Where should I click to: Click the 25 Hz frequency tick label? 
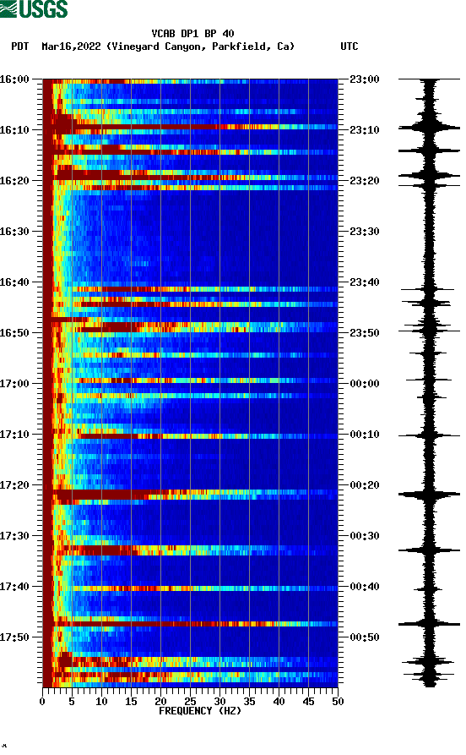click(190, 702)
